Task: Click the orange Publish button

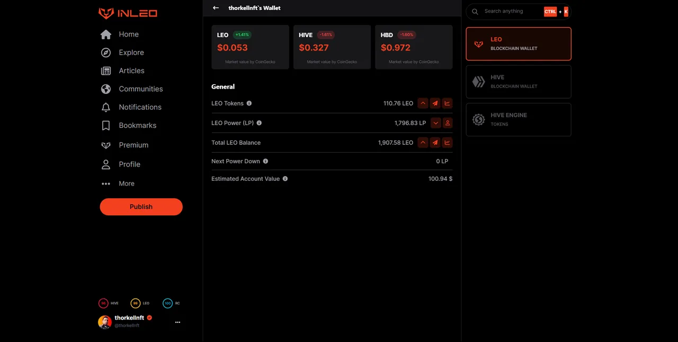Action: pos(141,207)
